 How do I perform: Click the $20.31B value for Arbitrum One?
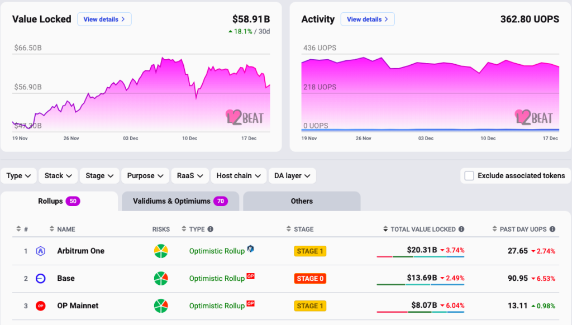point(422,250)
